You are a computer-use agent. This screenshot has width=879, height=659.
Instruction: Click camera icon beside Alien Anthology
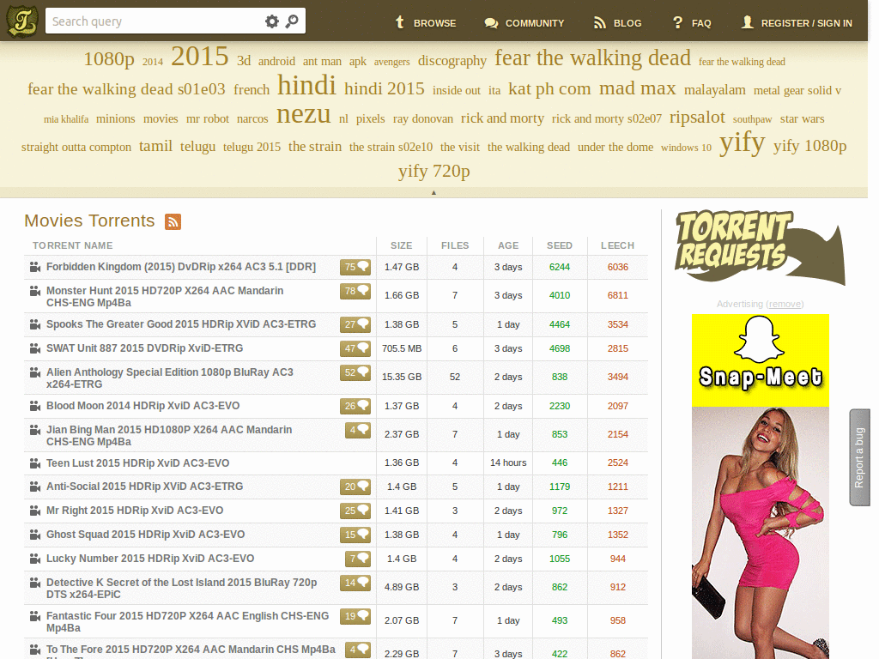[x=35, y=372]
